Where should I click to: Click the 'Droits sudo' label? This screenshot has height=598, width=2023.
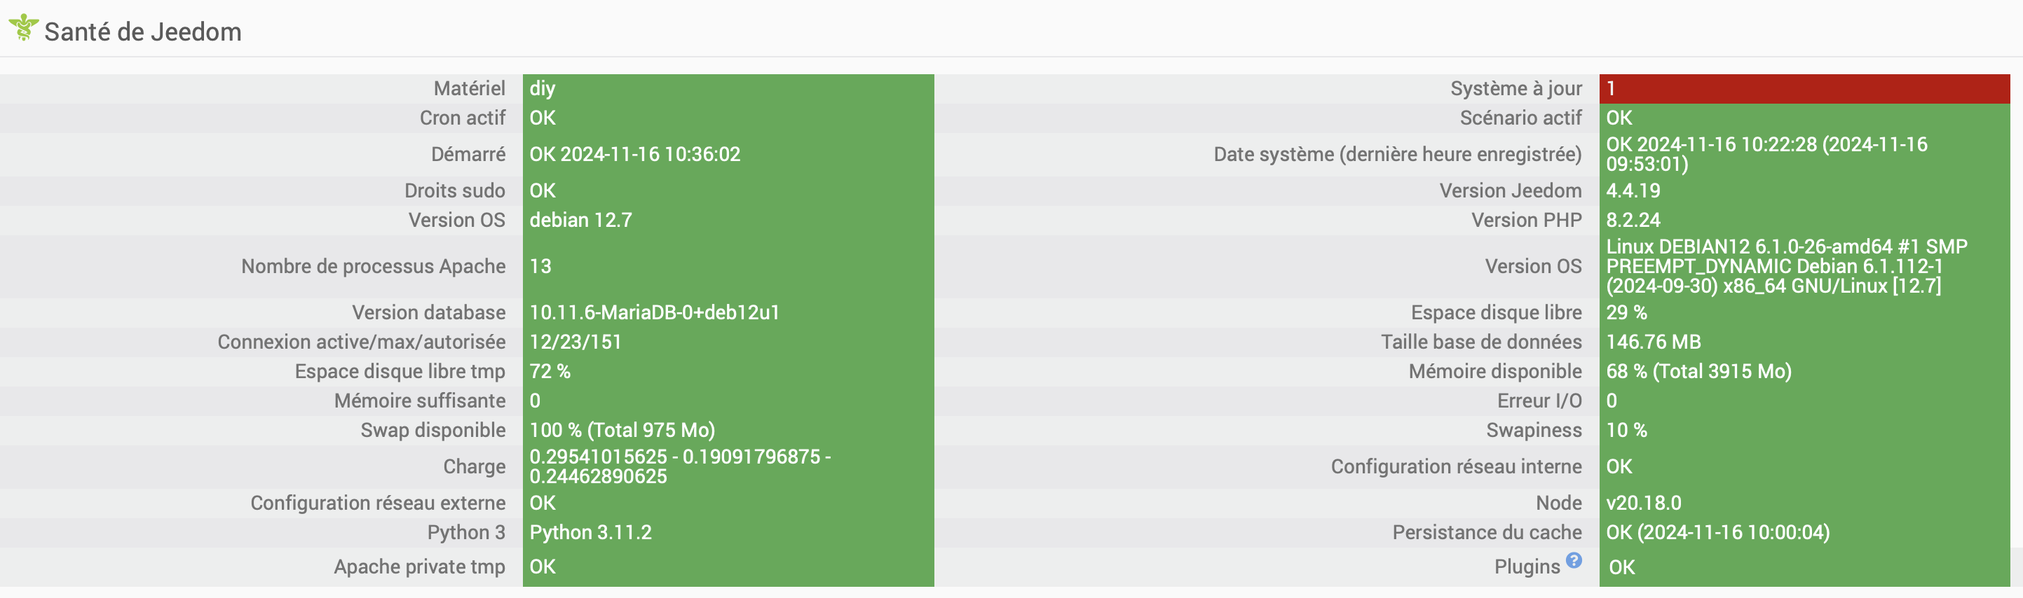[455, 190]
